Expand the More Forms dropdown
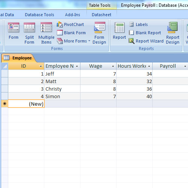The width and height of the screenshot is (188, 188). 74,41
